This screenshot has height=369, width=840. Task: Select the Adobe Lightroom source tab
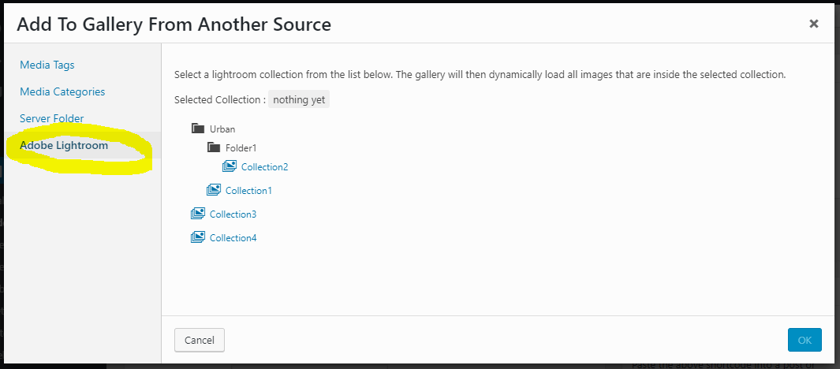point(64,145)
